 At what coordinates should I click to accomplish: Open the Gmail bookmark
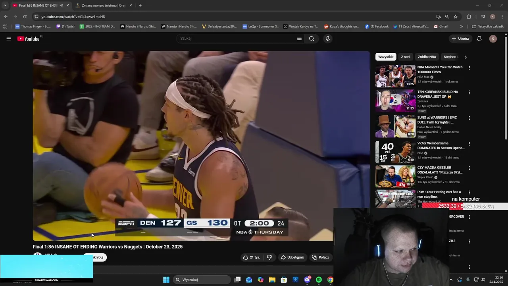(x=441, y=27)
